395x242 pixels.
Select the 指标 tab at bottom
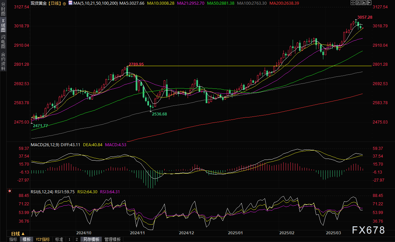pyautogui.click(x=13, y=239)
